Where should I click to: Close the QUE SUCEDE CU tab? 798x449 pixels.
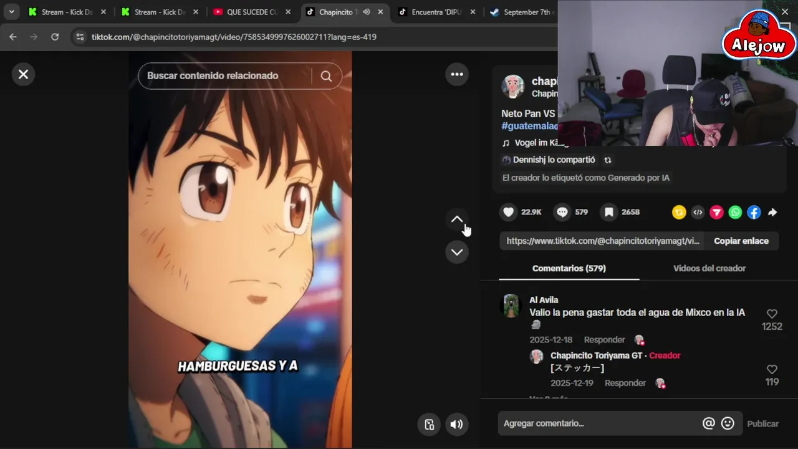tap(289, 12)
